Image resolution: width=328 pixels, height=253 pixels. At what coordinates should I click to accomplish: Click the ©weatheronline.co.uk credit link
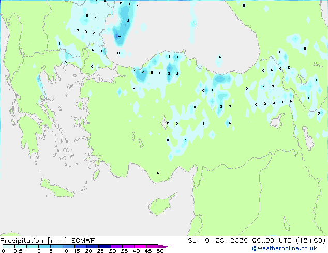pyautogui.click(x=285, y=248)
